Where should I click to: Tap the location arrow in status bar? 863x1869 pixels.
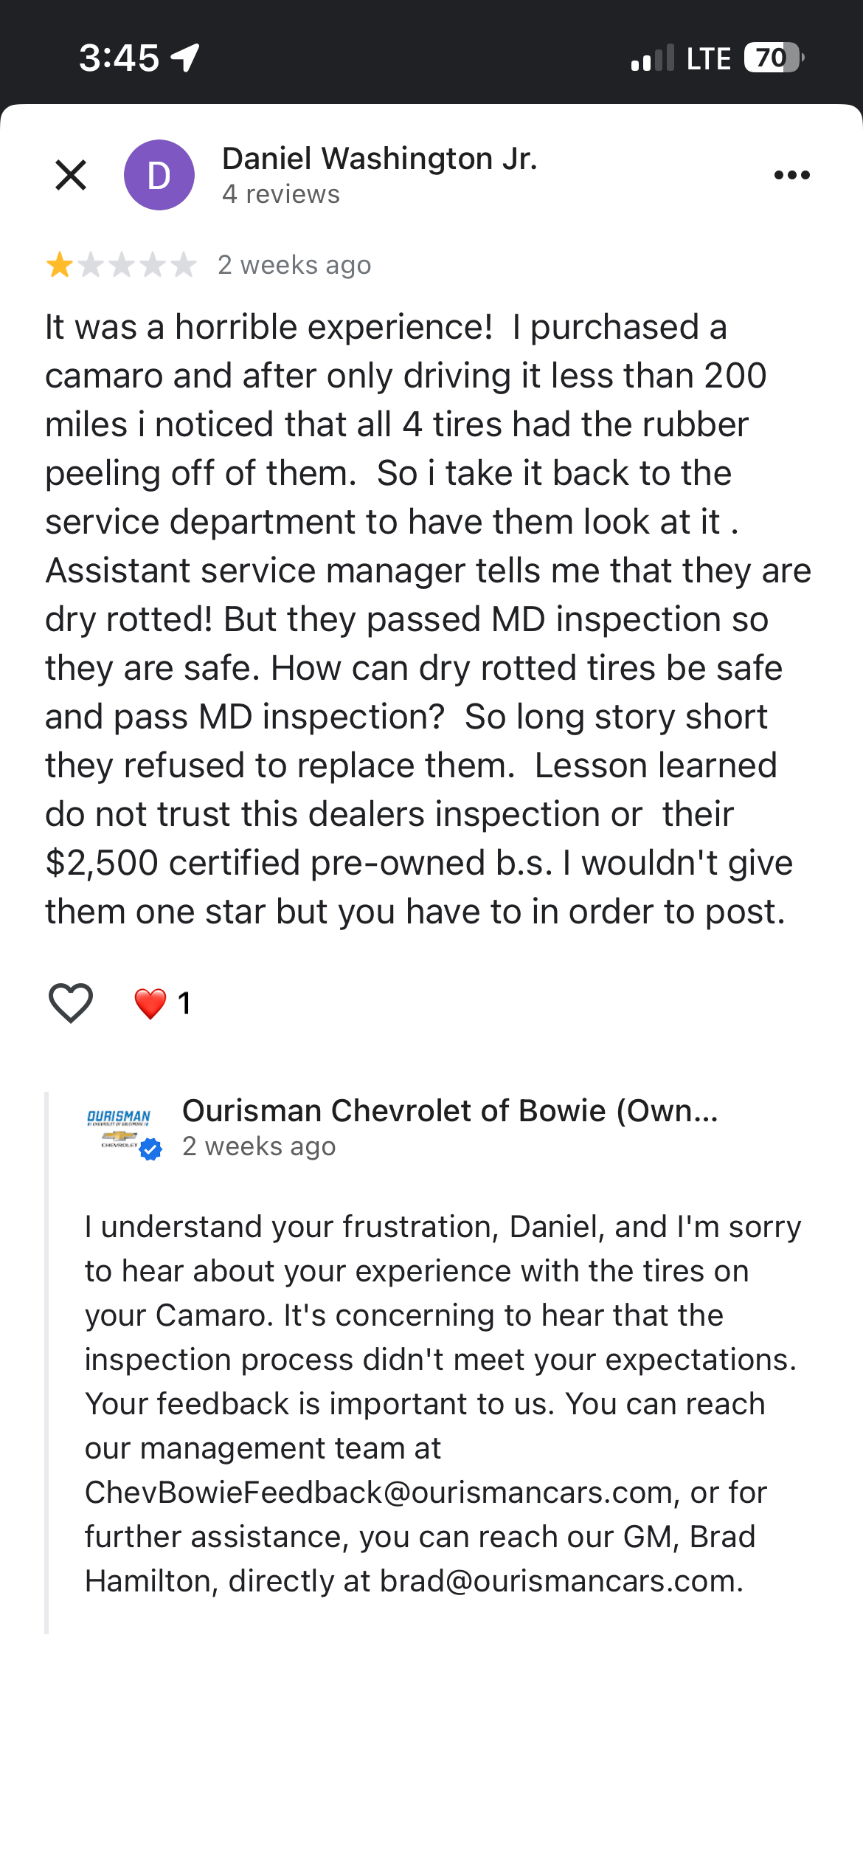pos(185,58)
